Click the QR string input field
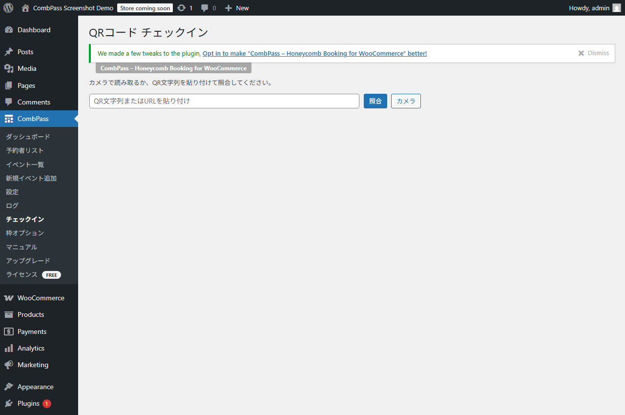Image resolution: width=625 pixels, height=415 pixels. (224, 101)
